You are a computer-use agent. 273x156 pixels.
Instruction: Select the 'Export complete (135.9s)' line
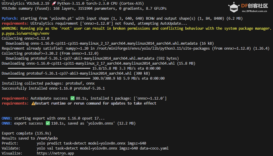pyautogui.click(x=26, y=133)
